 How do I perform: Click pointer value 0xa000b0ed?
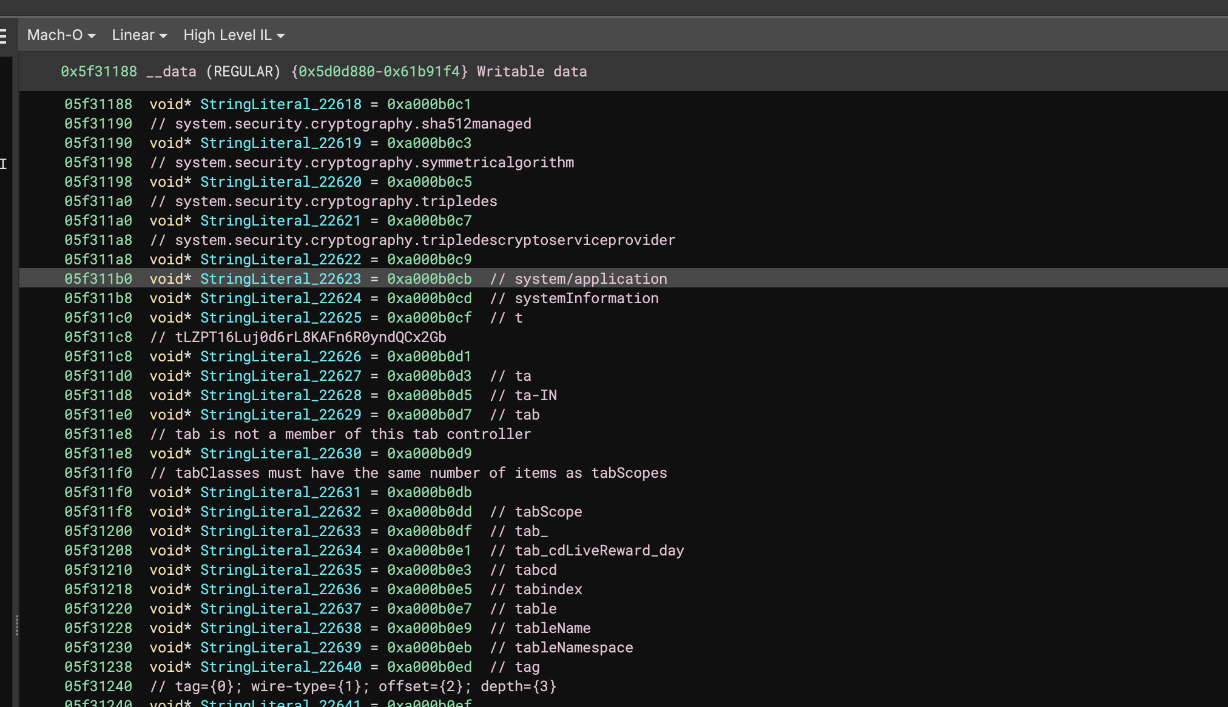point(430,667)
